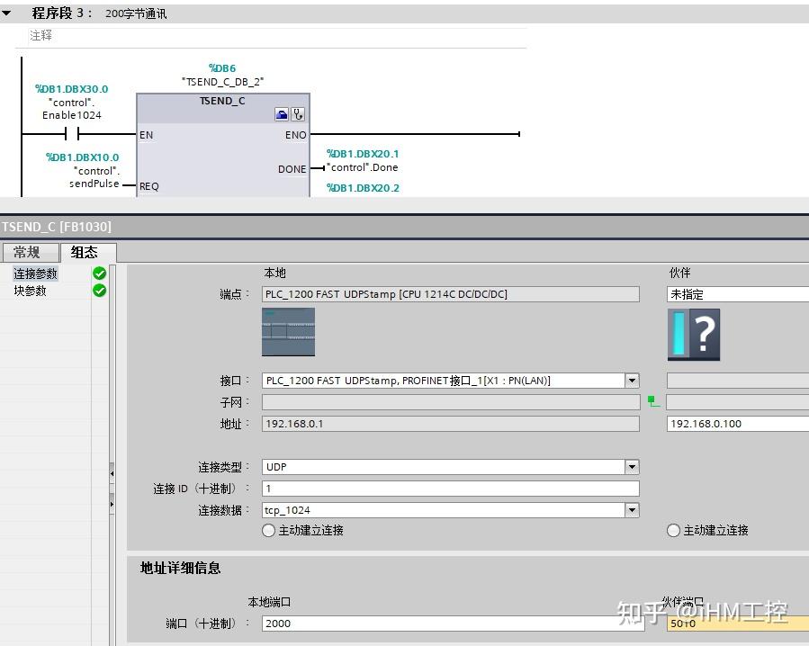
Task: Click the local port 2000 field
Action: [x=453, y=624]
